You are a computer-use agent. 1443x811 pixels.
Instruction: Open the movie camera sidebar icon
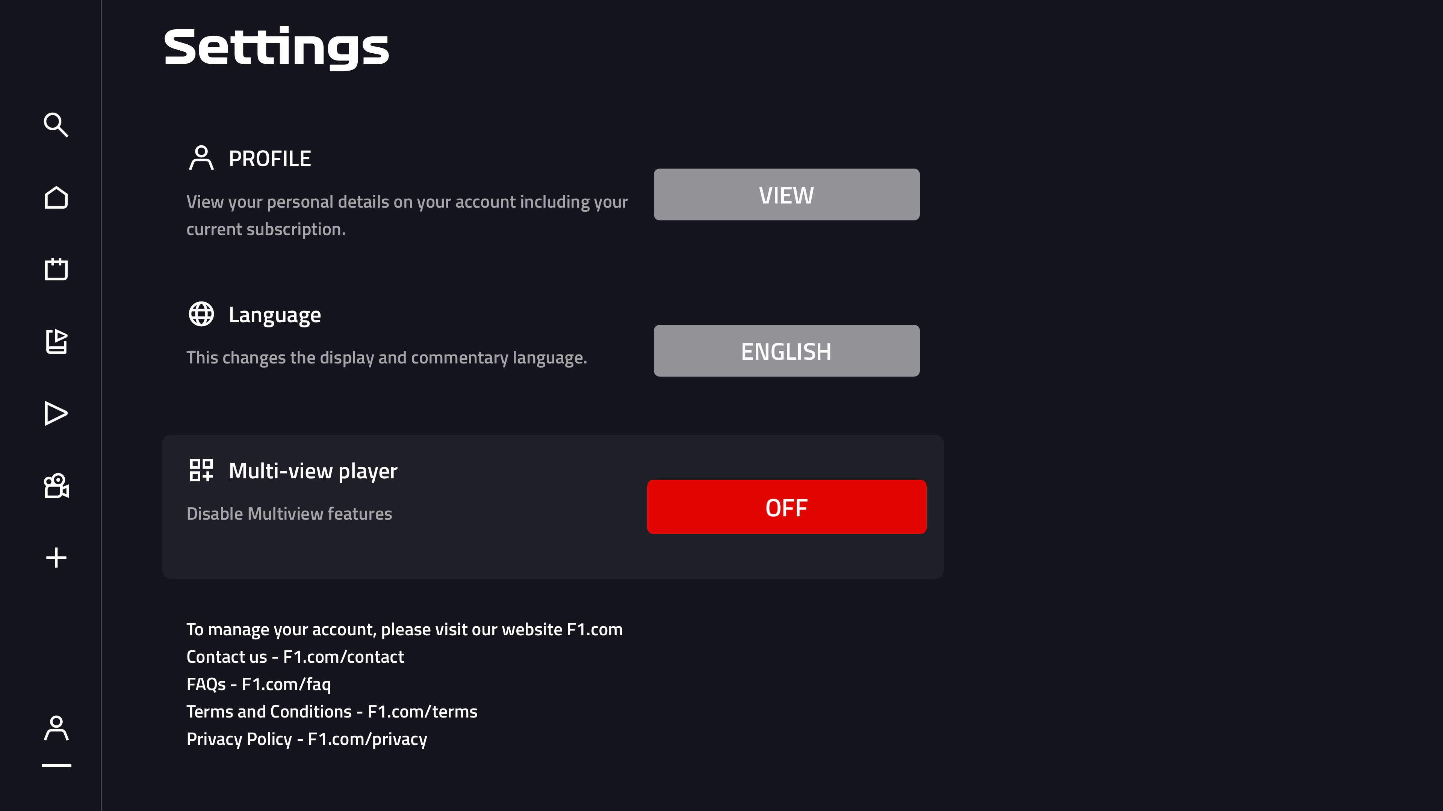56,486
